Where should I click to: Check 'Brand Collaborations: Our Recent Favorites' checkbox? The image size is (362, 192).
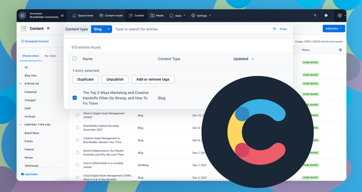(78, 153)
